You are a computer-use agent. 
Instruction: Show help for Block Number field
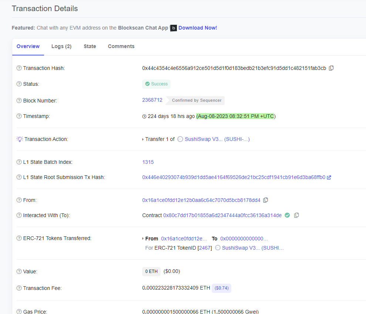pyautogui.click(x=19, y=101)
